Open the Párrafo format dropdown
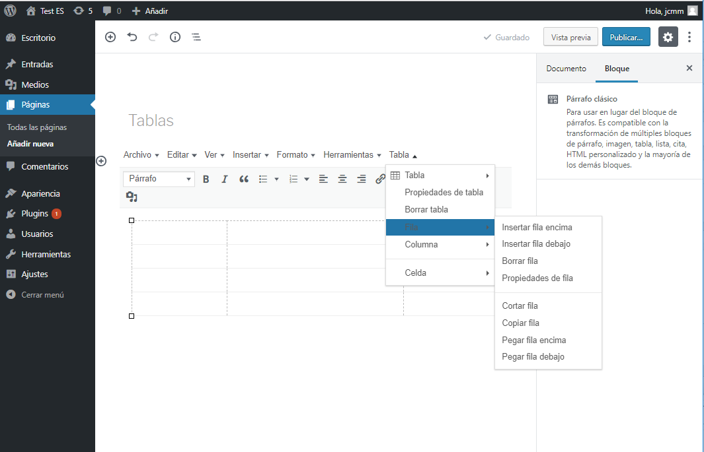The height and width of the screenshot is (452, 704). pos(159,179)
